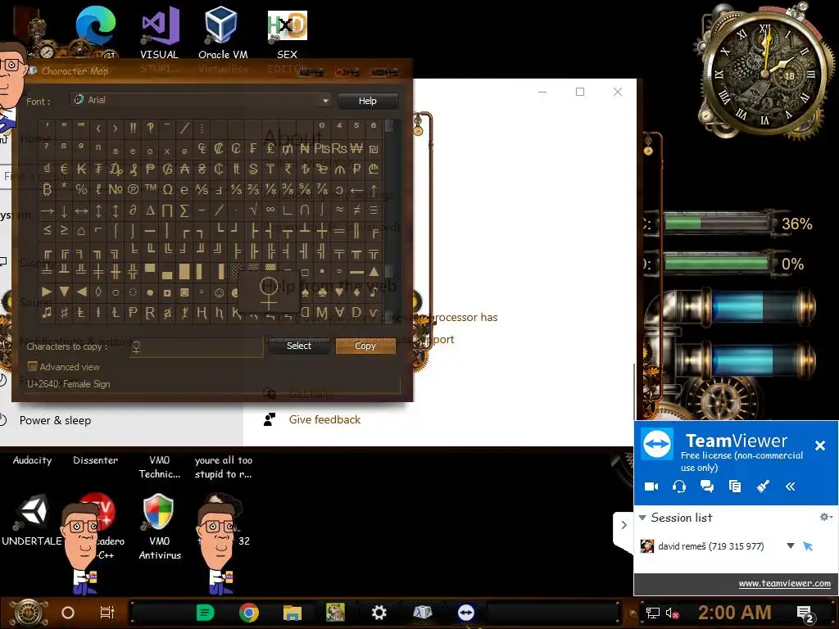Click the Dissenter desktop label
The image size is (839, 629).
[95, 460]
